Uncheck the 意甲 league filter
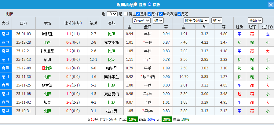This screenshot has height=125, width=274. click(x=138, y=14)
